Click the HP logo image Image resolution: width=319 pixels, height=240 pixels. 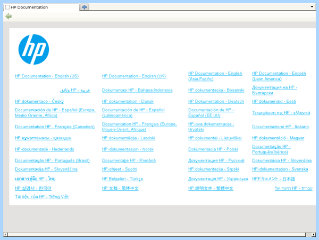(33, 49)
